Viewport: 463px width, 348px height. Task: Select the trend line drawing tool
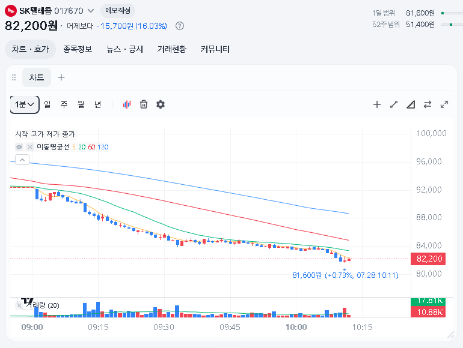(394, 104)
